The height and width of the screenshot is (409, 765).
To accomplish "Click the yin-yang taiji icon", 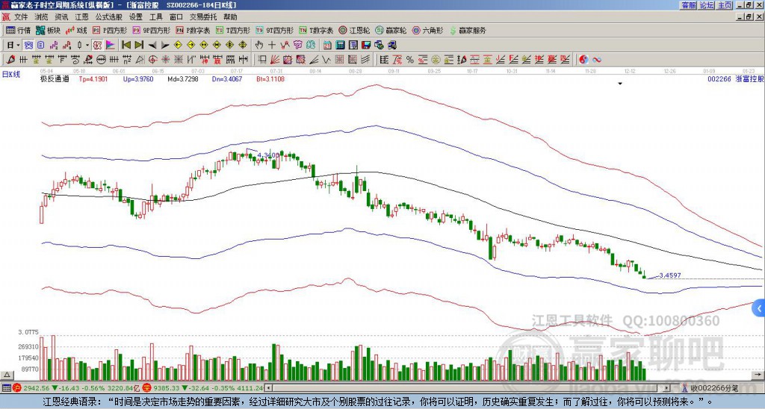I will click(x=583, y=60).
